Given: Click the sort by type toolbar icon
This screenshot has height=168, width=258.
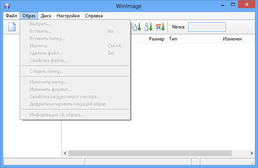Looking at the screenshot, I should (x=137, y=27).
